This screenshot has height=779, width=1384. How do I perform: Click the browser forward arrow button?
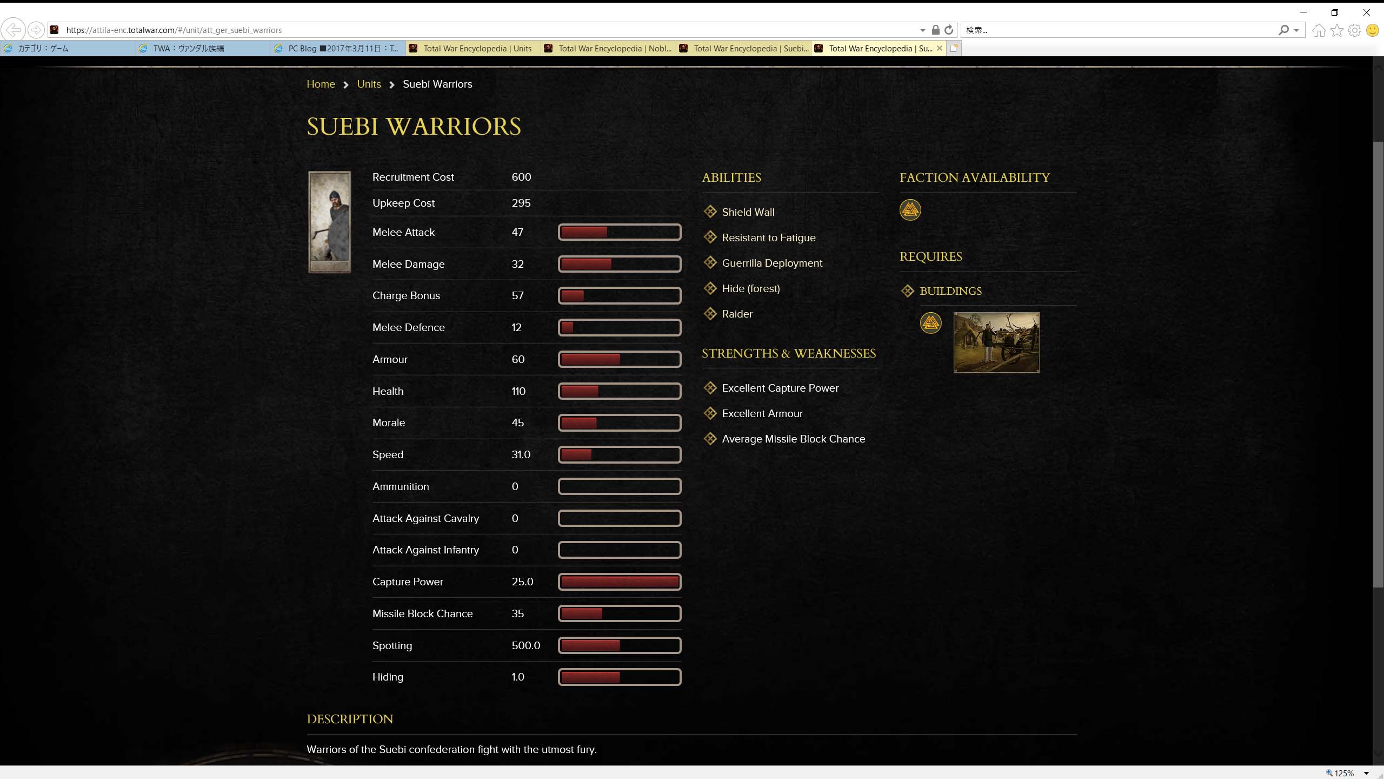click(x=36, y=30)
